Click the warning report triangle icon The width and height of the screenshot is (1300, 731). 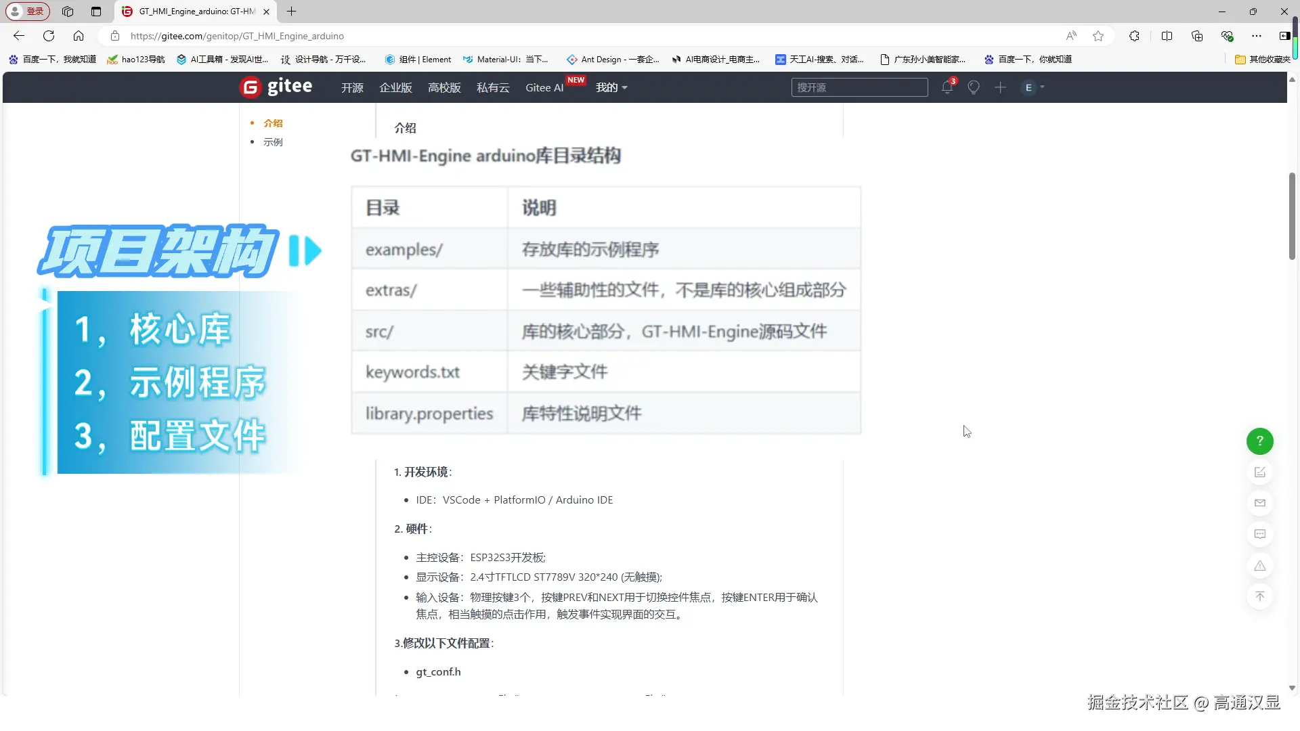pos(1259,566)
